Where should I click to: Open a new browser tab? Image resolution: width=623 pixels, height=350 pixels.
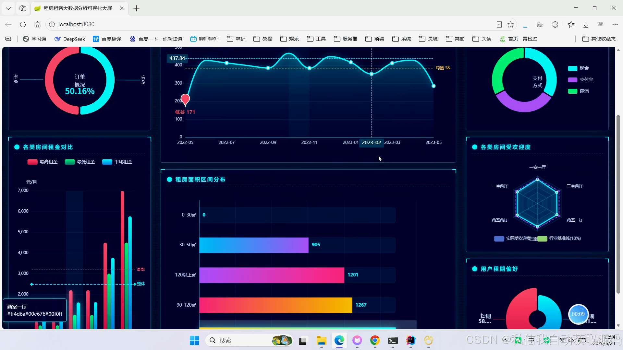pos(136,8)
